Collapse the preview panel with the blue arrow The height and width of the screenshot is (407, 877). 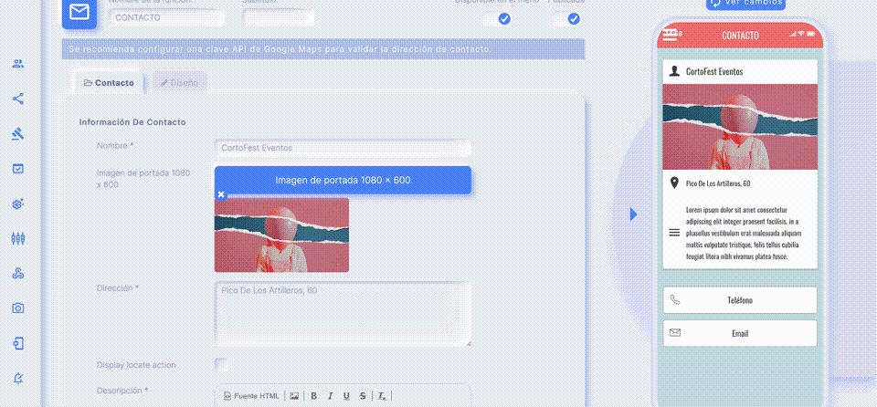pyautogui.click(x=633, y=214)
